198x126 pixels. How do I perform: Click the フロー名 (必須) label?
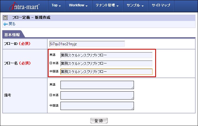(x=17, y=63)
